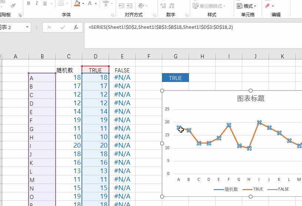Click orange line peak point at I
The image size is (302, 206).
259,123
